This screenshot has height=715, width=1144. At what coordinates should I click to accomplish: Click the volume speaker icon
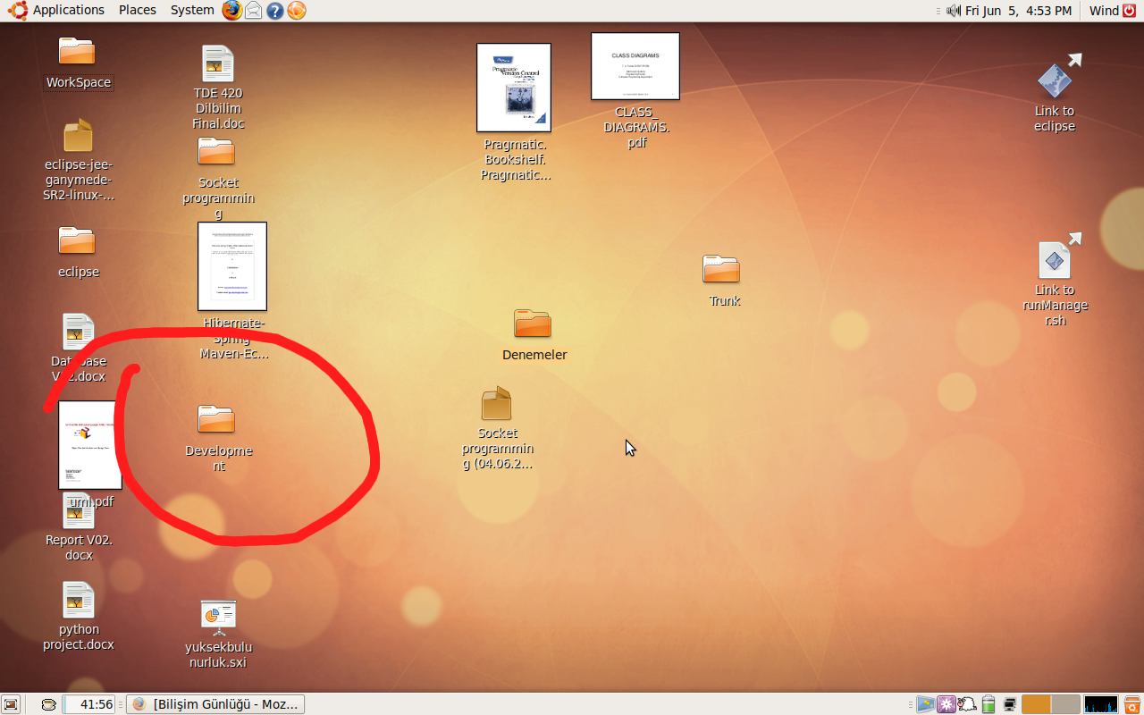pos(954,11)
